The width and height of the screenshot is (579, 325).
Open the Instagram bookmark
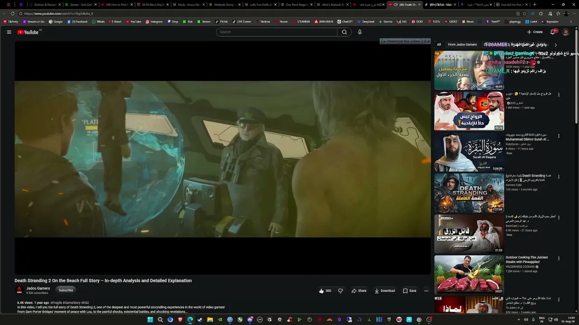[x=154, y=22]
